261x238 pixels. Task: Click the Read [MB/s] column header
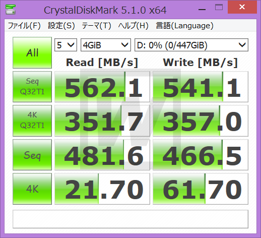pos(102,63)
